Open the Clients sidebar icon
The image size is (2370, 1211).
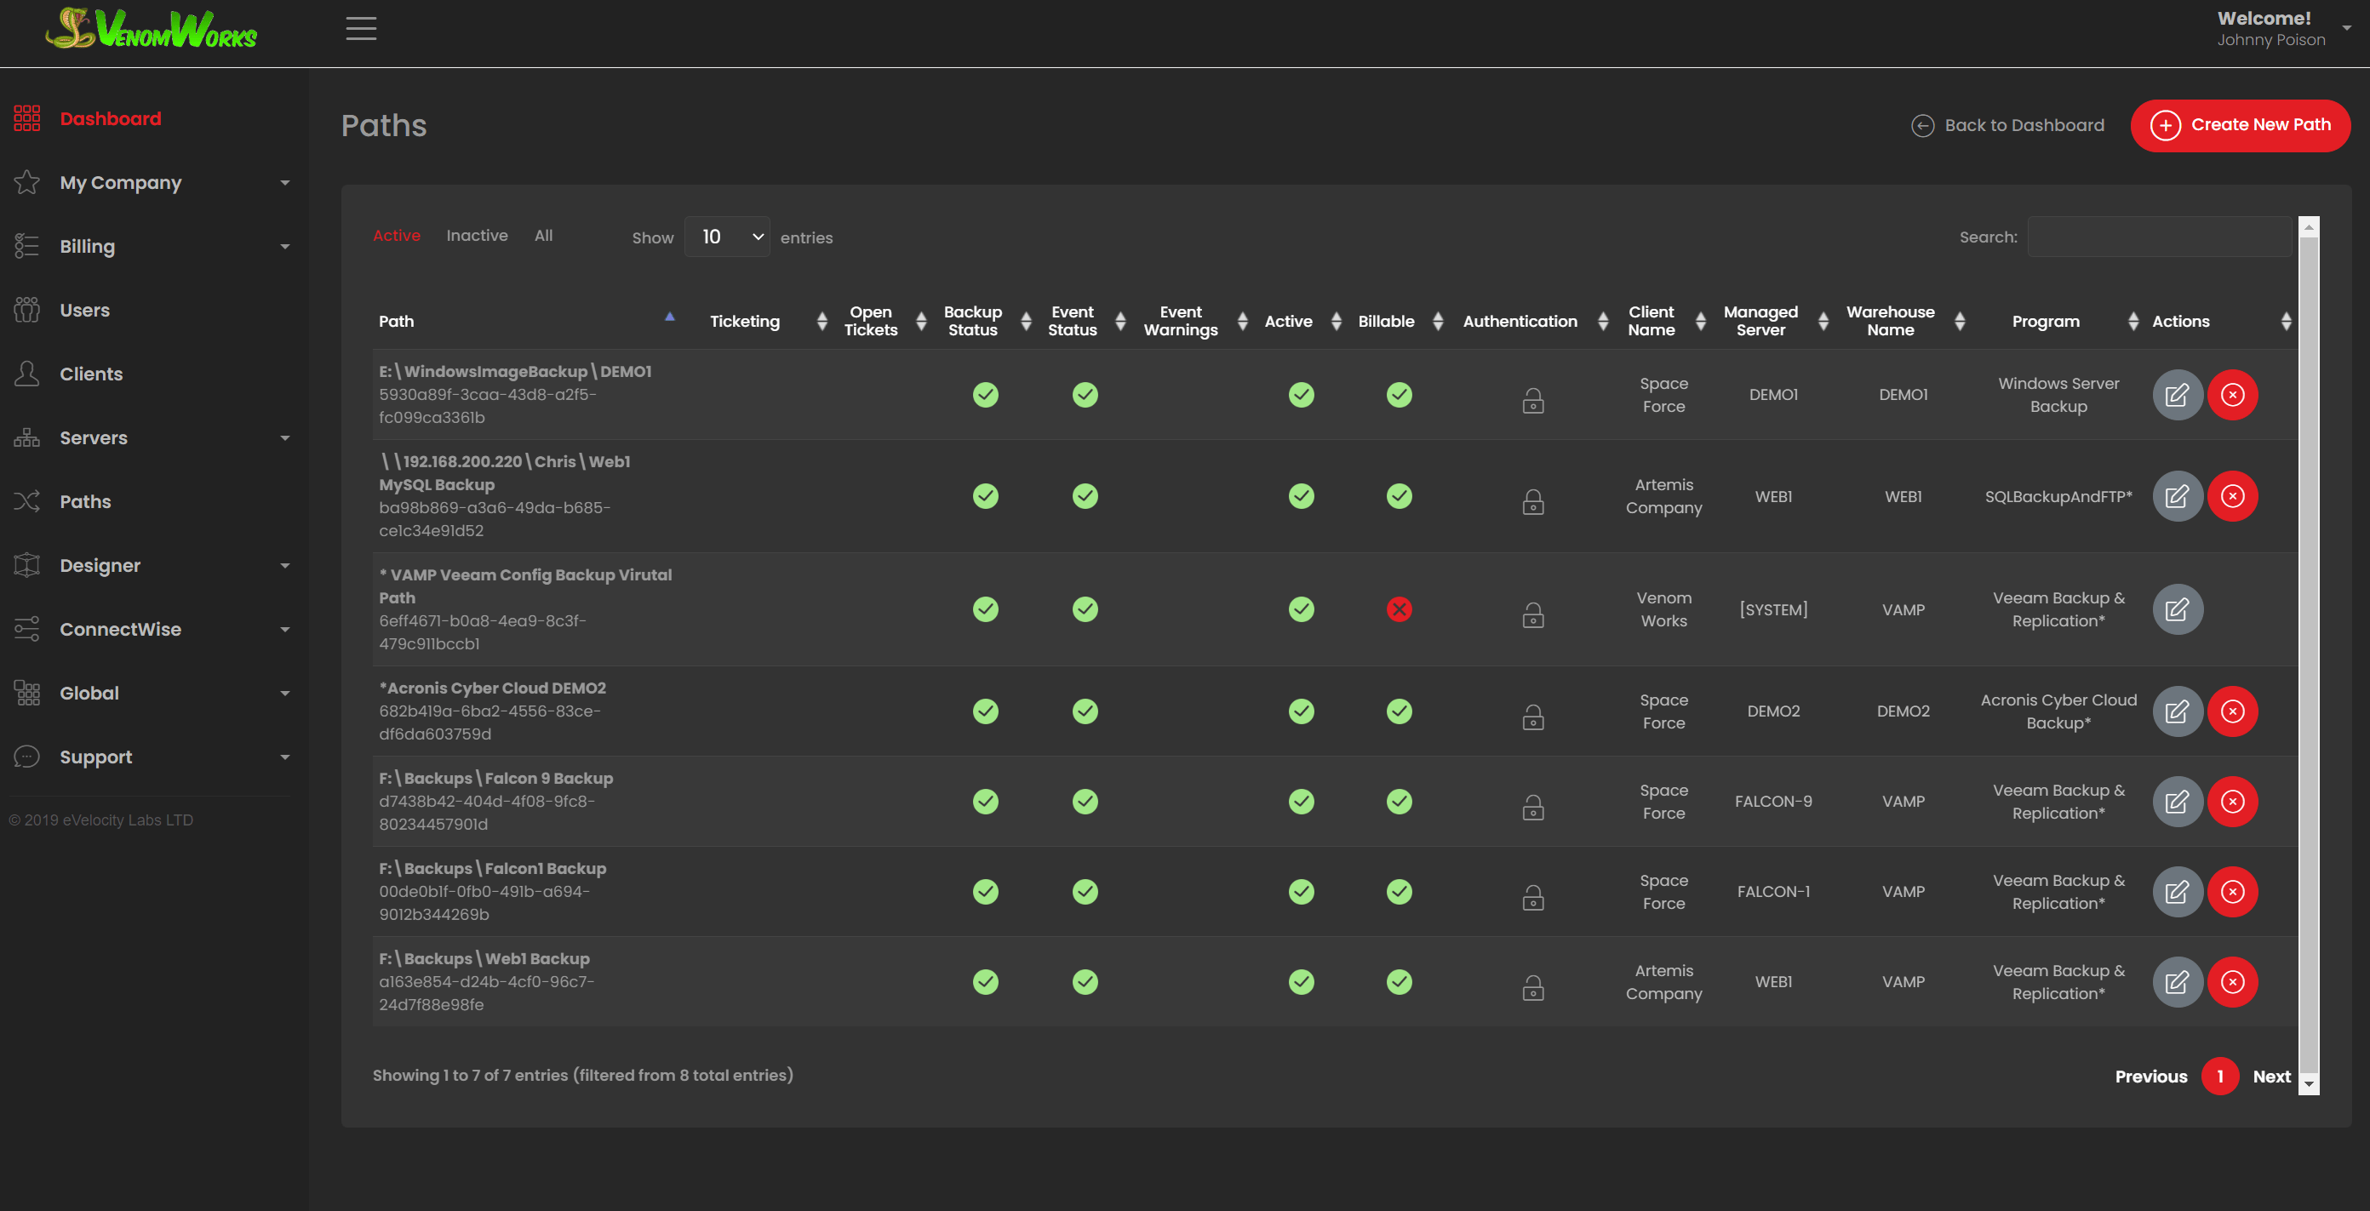[26, 374]
